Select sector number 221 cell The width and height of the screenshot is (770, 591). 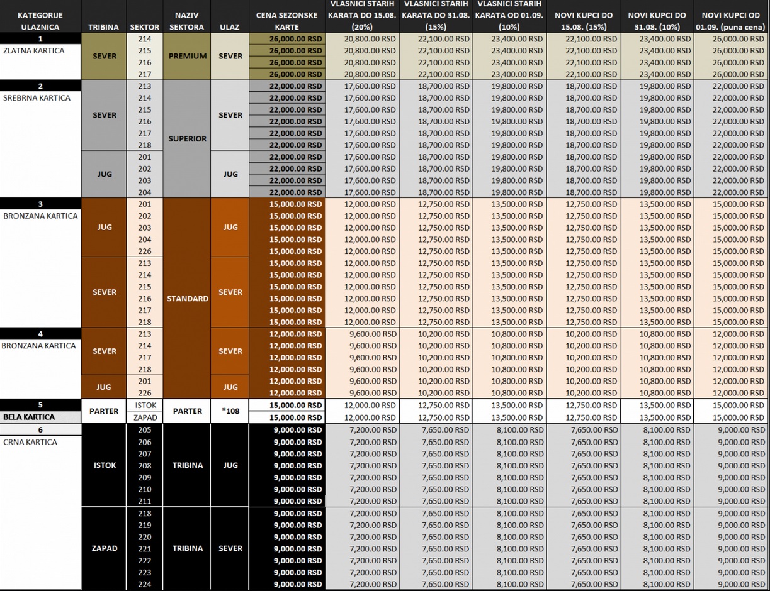click(x=144, y=549)
